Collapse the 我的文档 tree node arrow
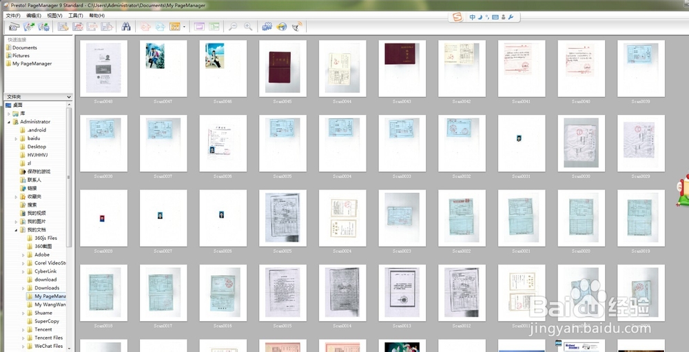 click(17, 230)
